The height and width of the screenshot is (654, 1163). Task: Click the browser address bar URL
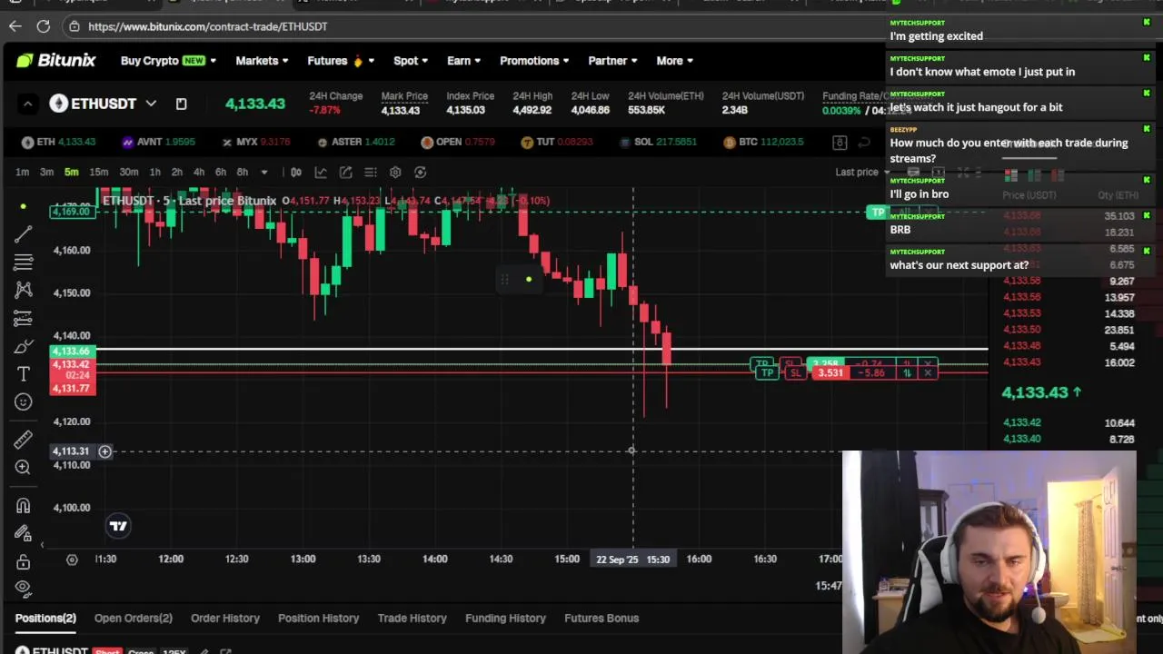point(208,26)
